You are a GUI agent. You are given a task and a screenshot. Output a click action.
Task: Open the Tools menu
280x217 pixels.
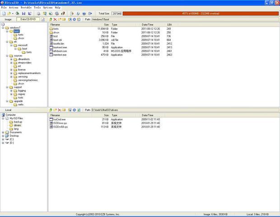tap(37, 8)
